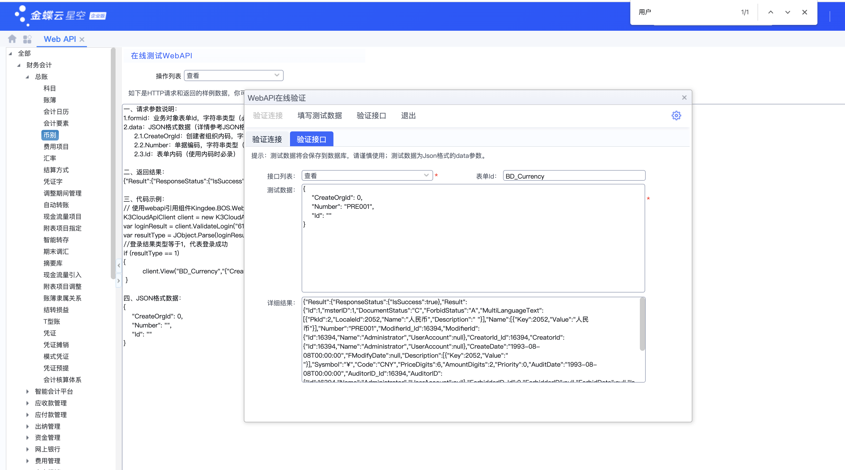This screenshot has width=845, height=470.
Task: Expand the 智能会计平台 tree node
Action: tap(28, 391)
